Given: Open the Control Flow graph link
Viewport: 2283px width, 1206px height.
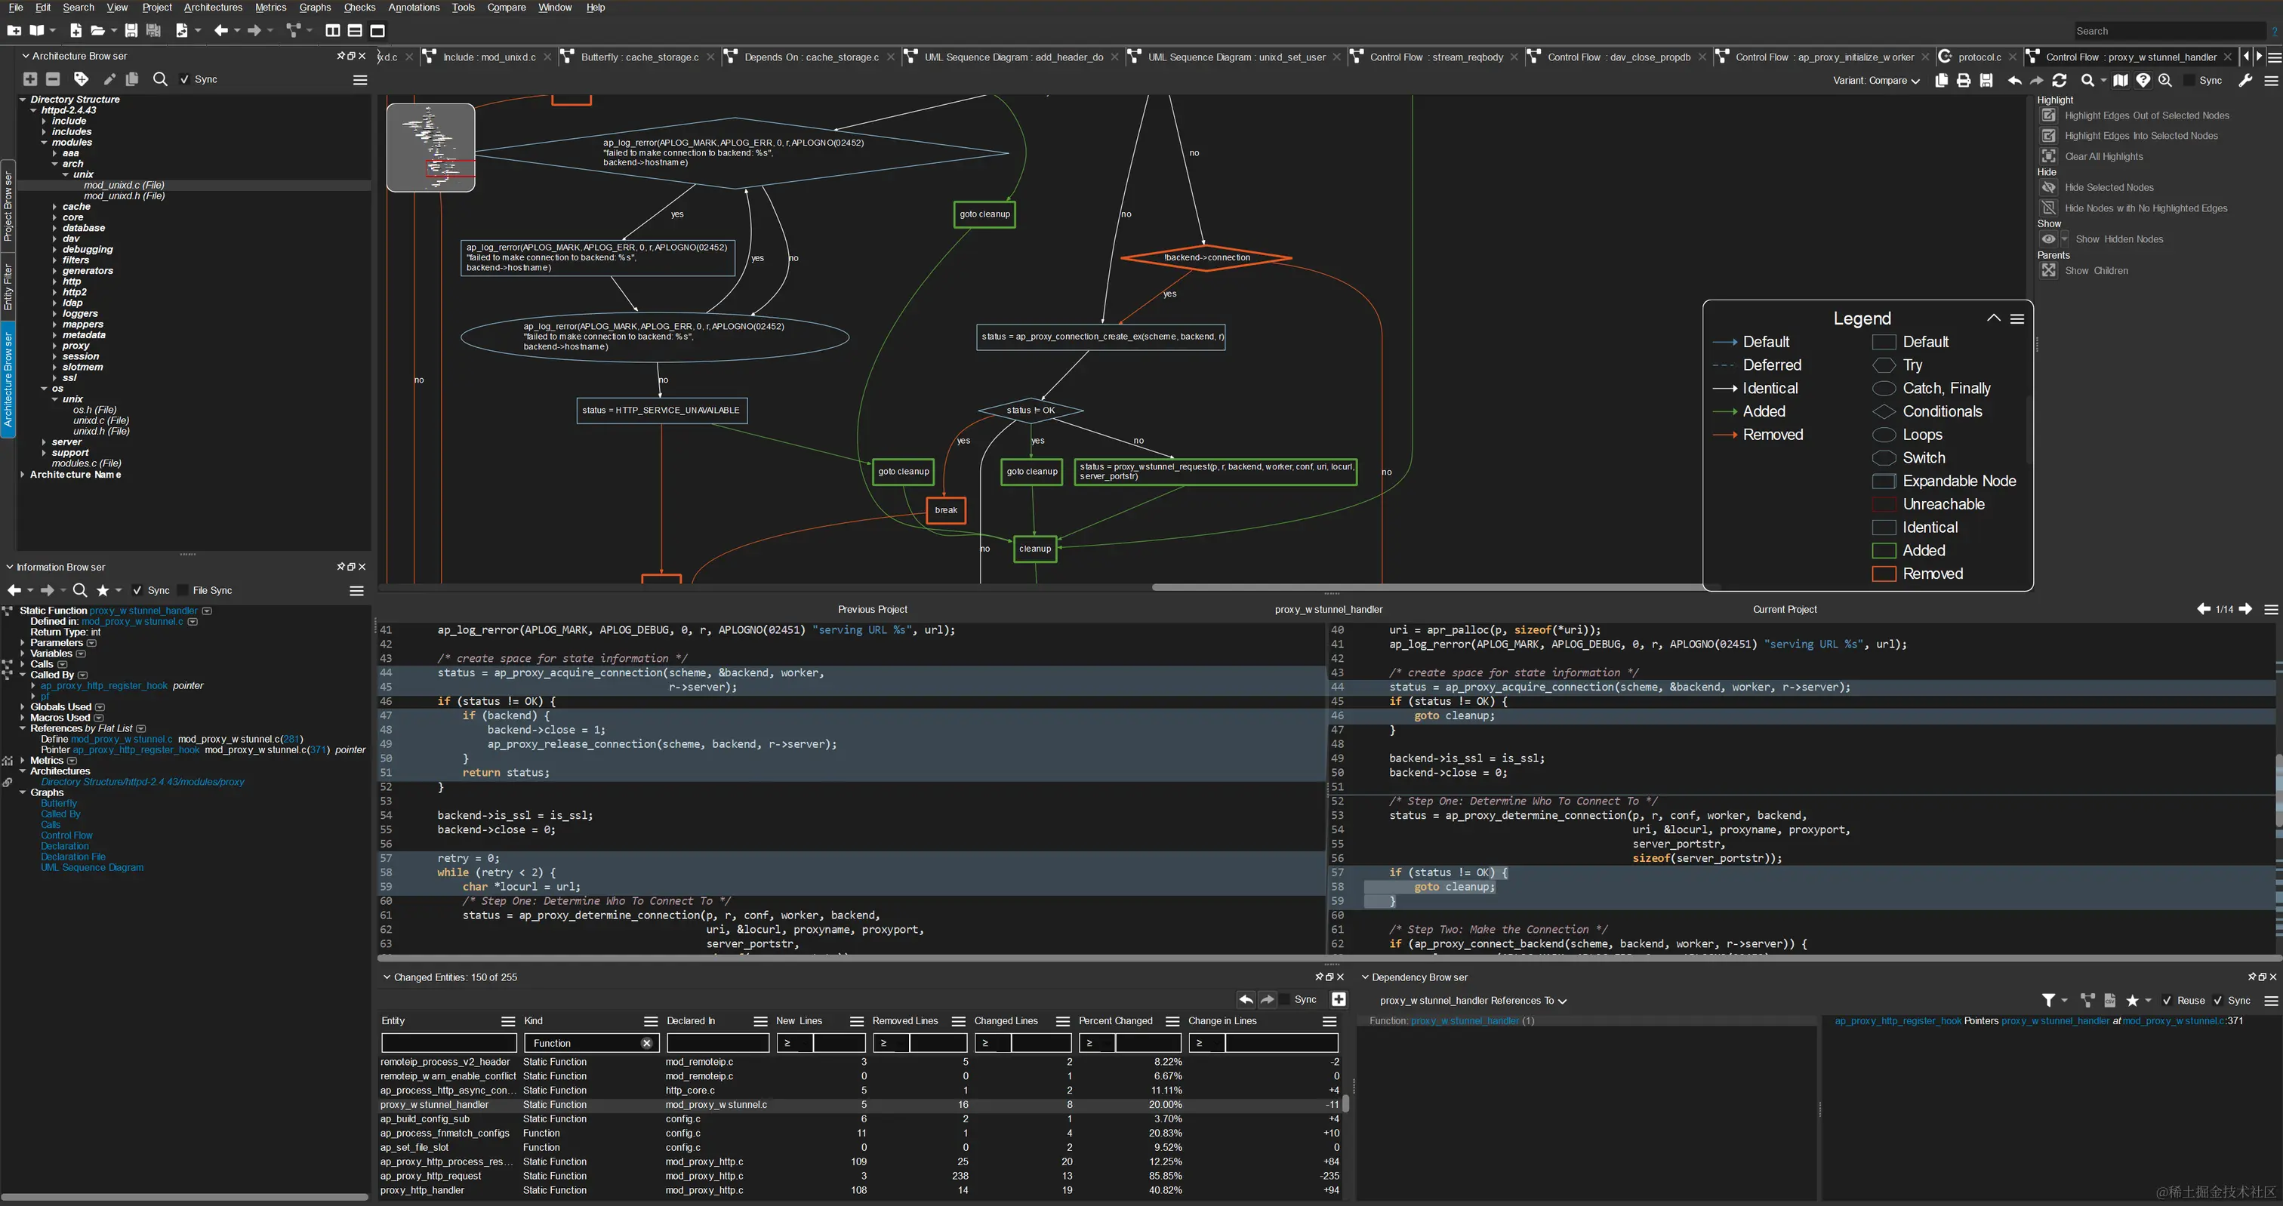Looking at the screenshot, I should click(x=66, y=835).
